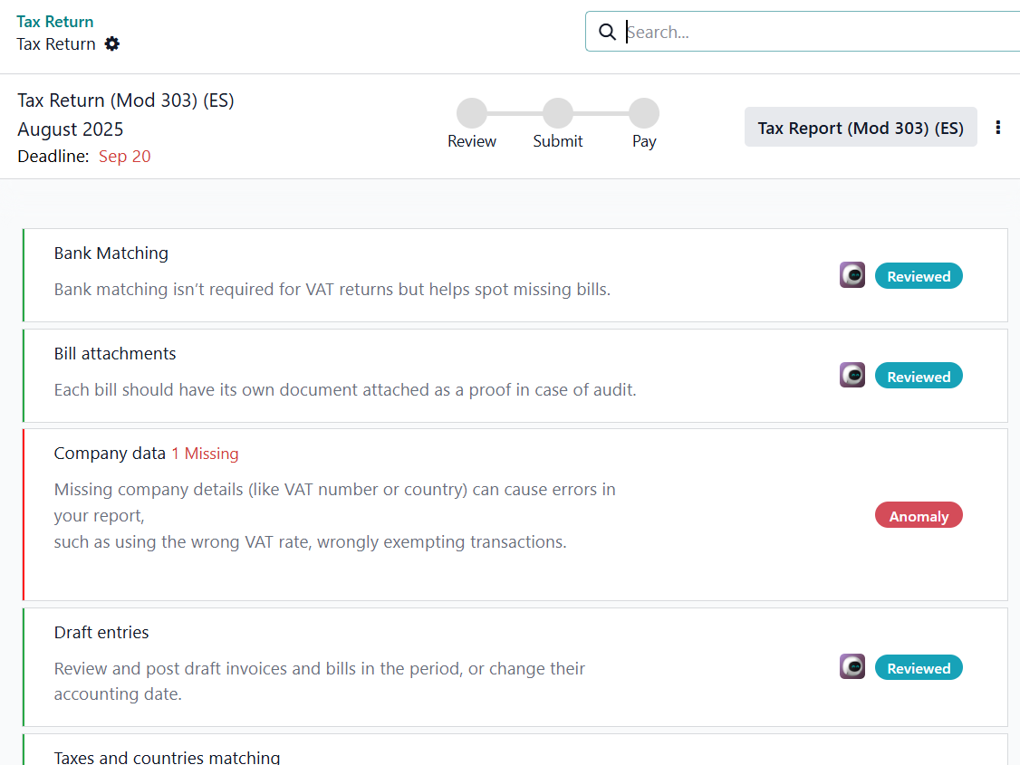Screen dimensions: 1020x765
Task: Click the settings gear next to Tax Return
Action: click(x=112, y=43)
